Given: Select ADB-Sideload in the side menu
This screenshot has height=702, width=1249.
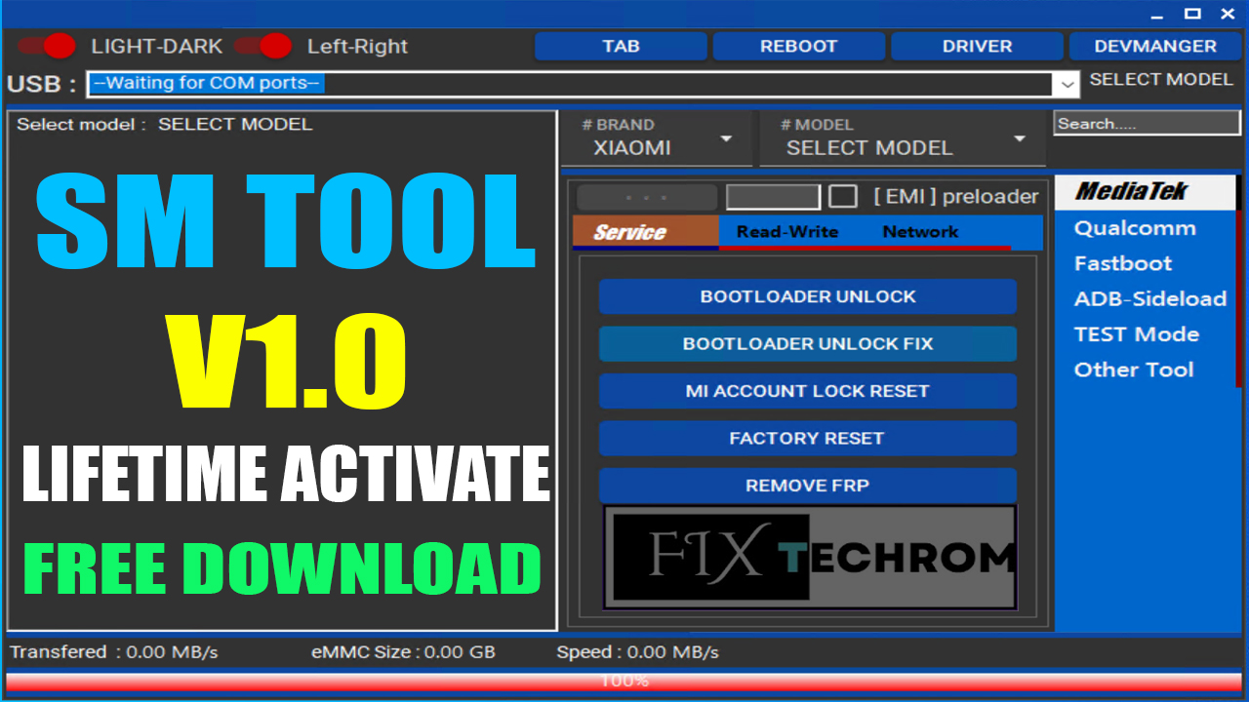Looking at the screenshot, I should coord(1150,298).
